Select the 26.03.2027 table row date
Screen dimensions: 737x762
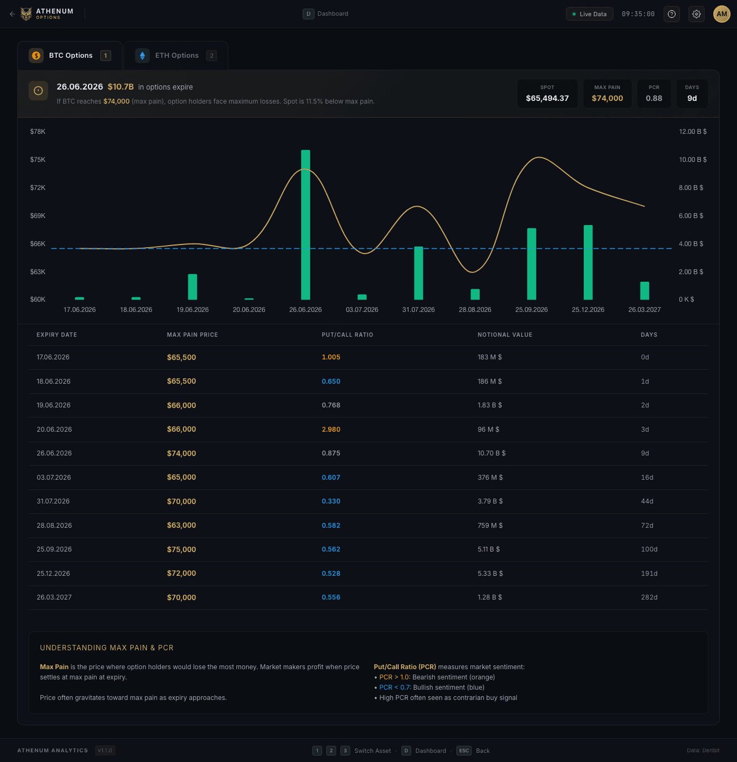tap(54, 597)
